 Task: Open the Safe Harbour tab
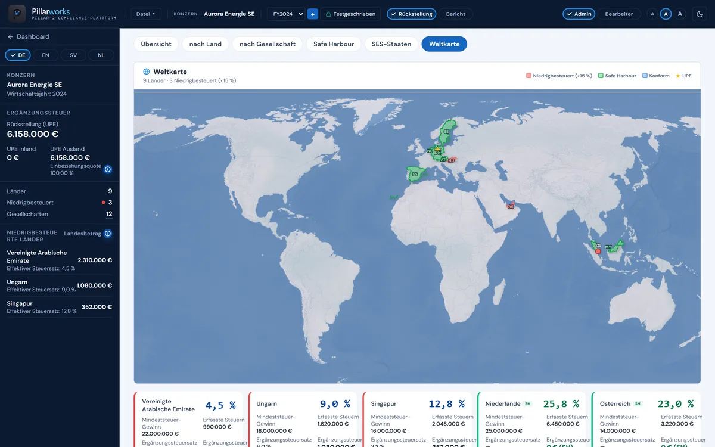pyautogui.click(x=334, y=44)
